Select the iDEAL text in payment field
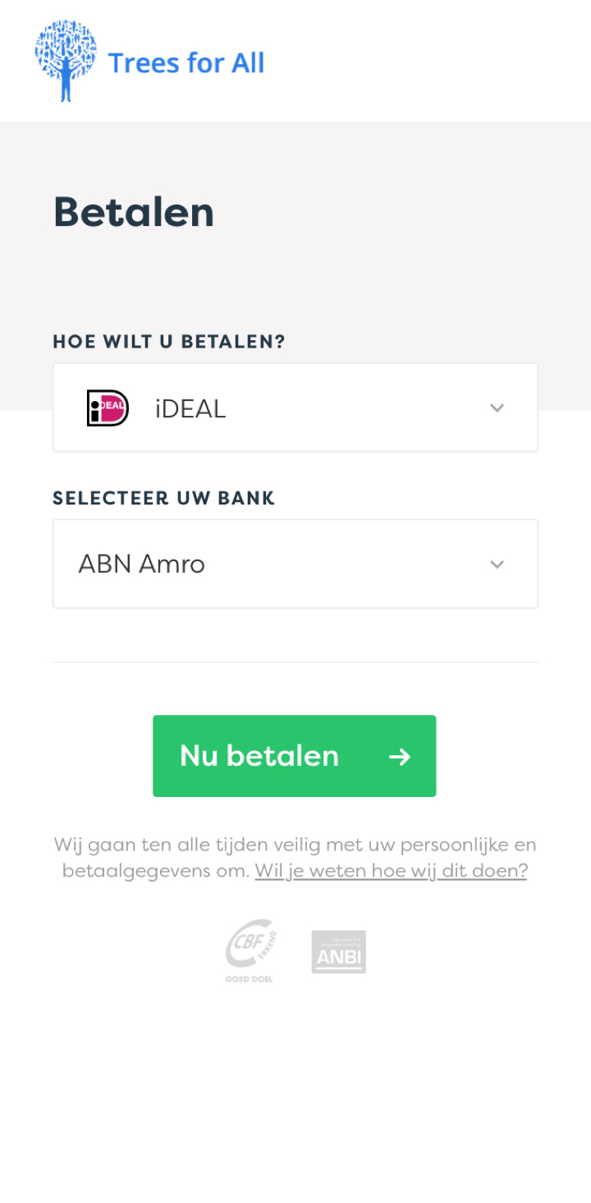 [190, 408]
